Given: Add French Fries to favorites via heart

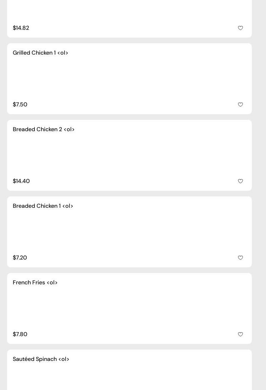Looking at the screenshot, I should [x=240, y=334].
